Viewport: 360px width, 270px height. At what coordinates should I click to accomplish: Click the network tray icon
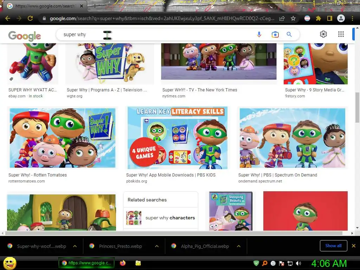pyautogui.click(x=290, y=263)
